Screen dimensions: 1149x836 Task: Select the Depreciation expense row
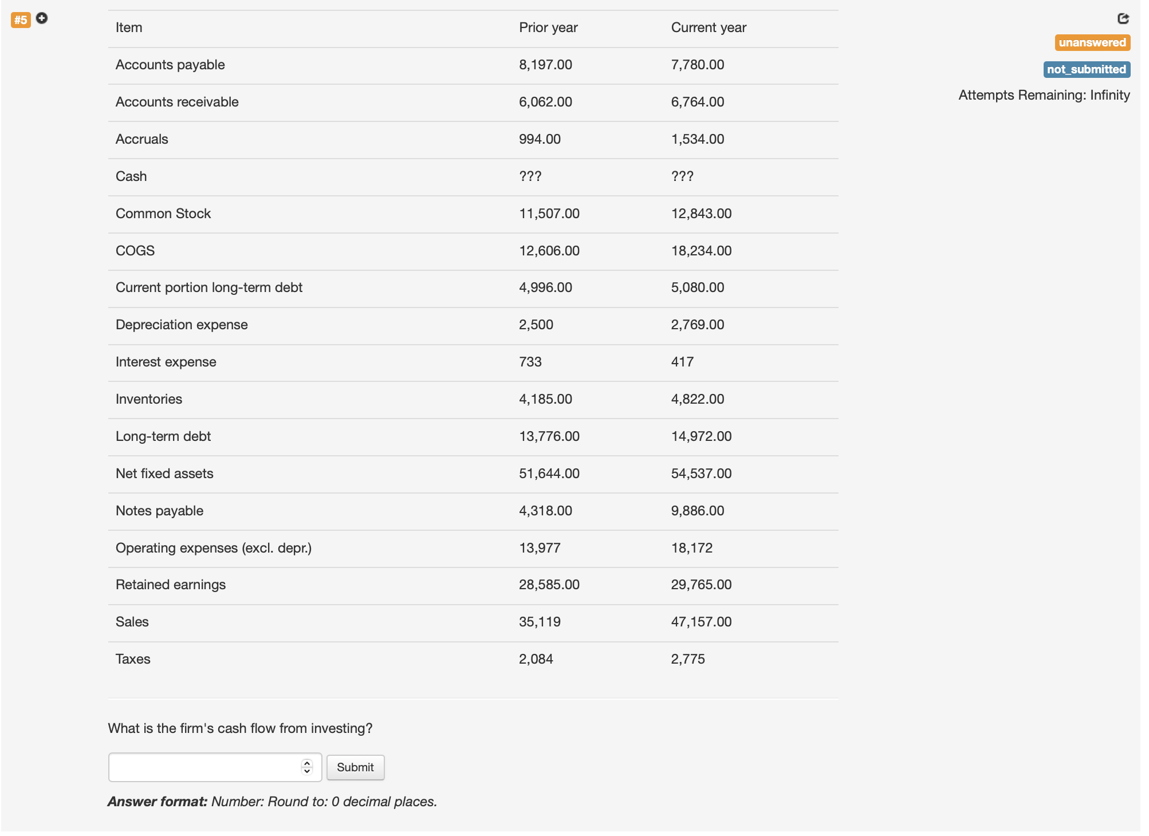point(401,325)
